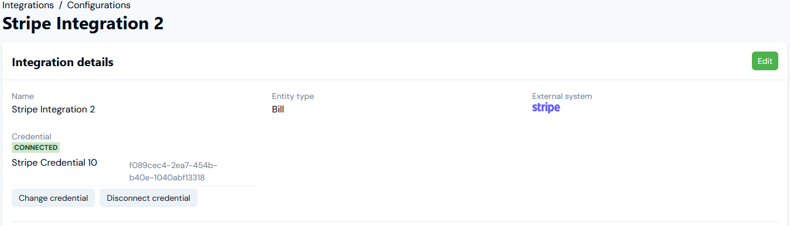Disconnect credential via its button
The width and height of the screenshot is (790, 226).
(148, 198)
